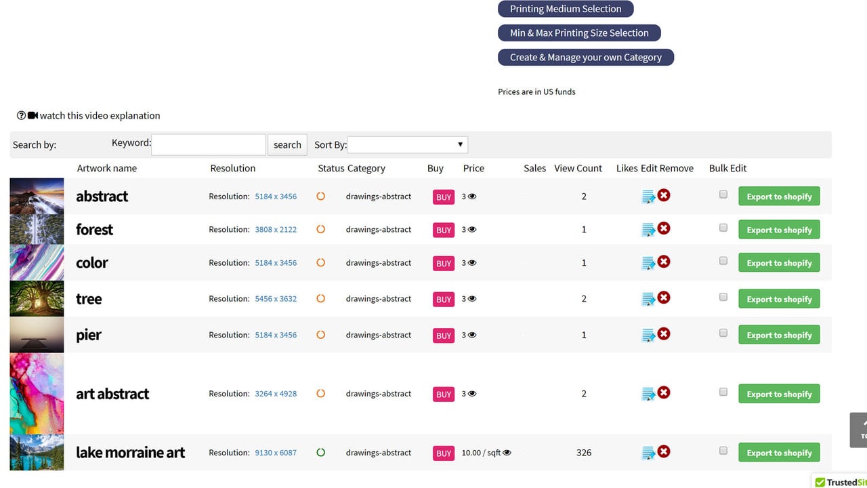The image size is (867, 488).
Task: Click the pier artwork name
Action: [x=89, y=335]
